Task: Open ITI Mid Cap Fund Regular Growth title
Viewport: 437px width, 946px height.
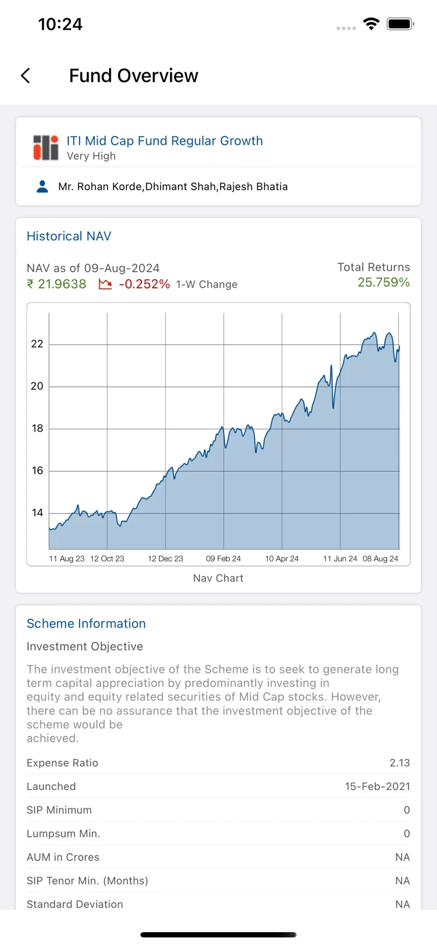Action: pyautogui.click(x=164, y=141)
